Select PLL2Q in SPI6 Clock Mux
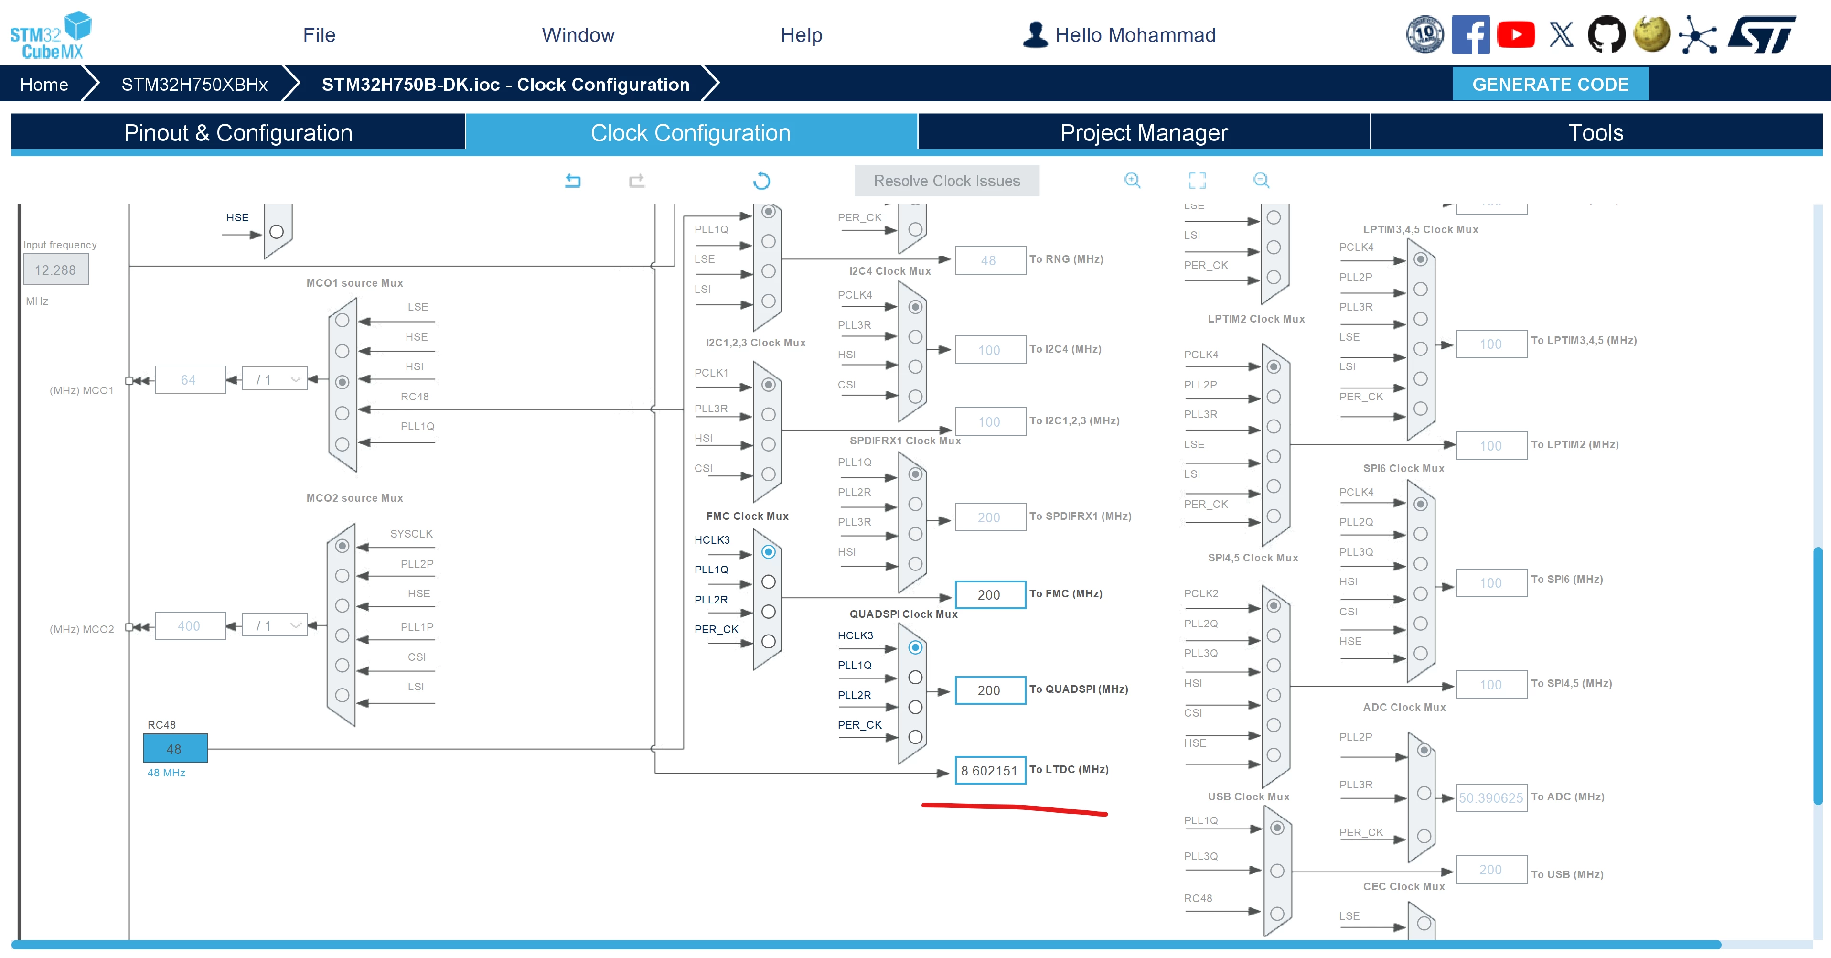Screen dimensions: 1831x958 click(1420, 534)
